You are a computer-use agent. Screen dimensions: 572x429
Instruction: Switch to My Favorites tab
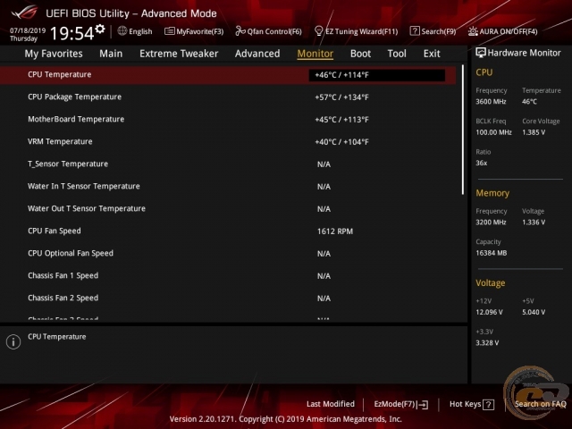[54, 54]
